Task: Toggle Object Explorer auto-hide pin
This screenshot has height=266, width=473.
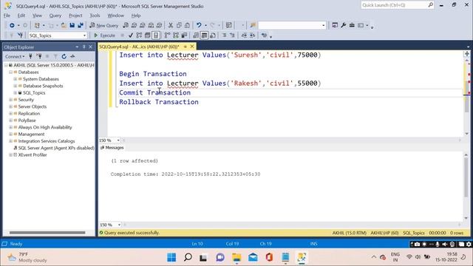Action: coord(84,47)
